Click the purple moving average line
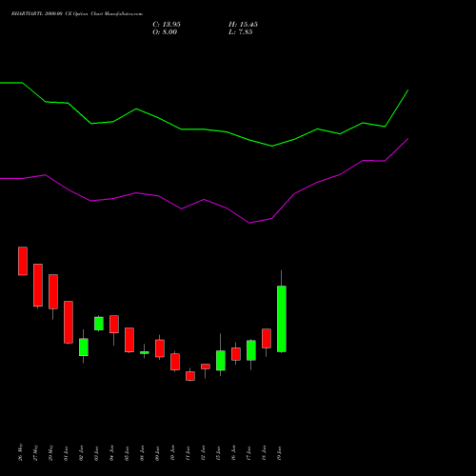This screenshot has height=476, width=476. (x=204, y=200)
